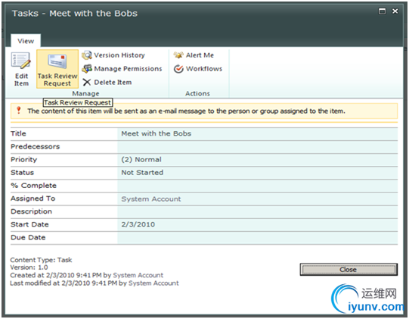409x319 pixels.
Task: Click the 'Actions' group label
Action: (x=197, y=93)
